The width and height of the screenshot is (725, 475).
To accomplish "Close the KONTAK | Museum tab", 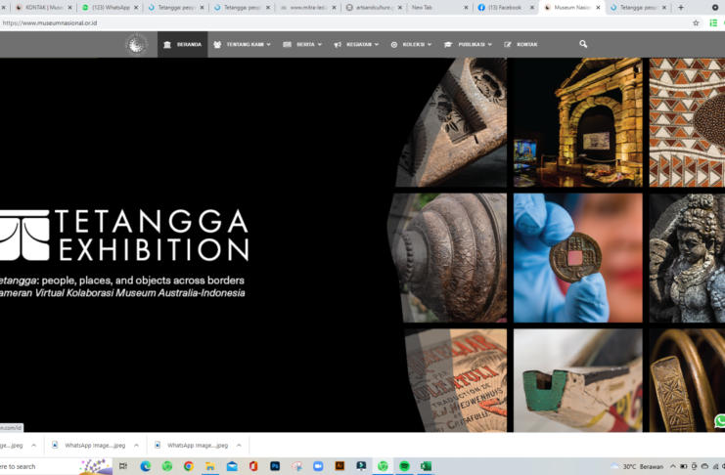I will [69, 8].
